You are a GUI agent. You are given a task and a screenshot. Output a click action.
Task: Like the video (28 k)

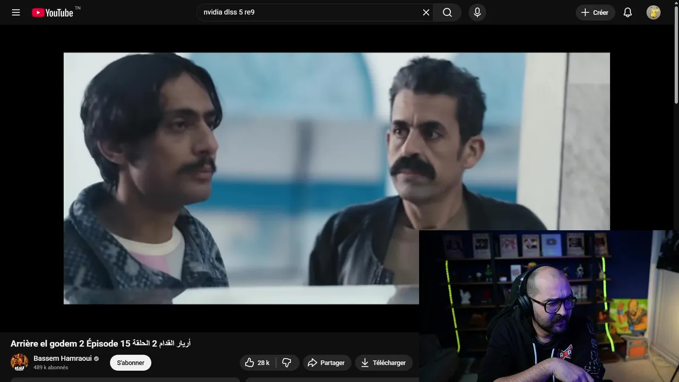pos(257,363)
